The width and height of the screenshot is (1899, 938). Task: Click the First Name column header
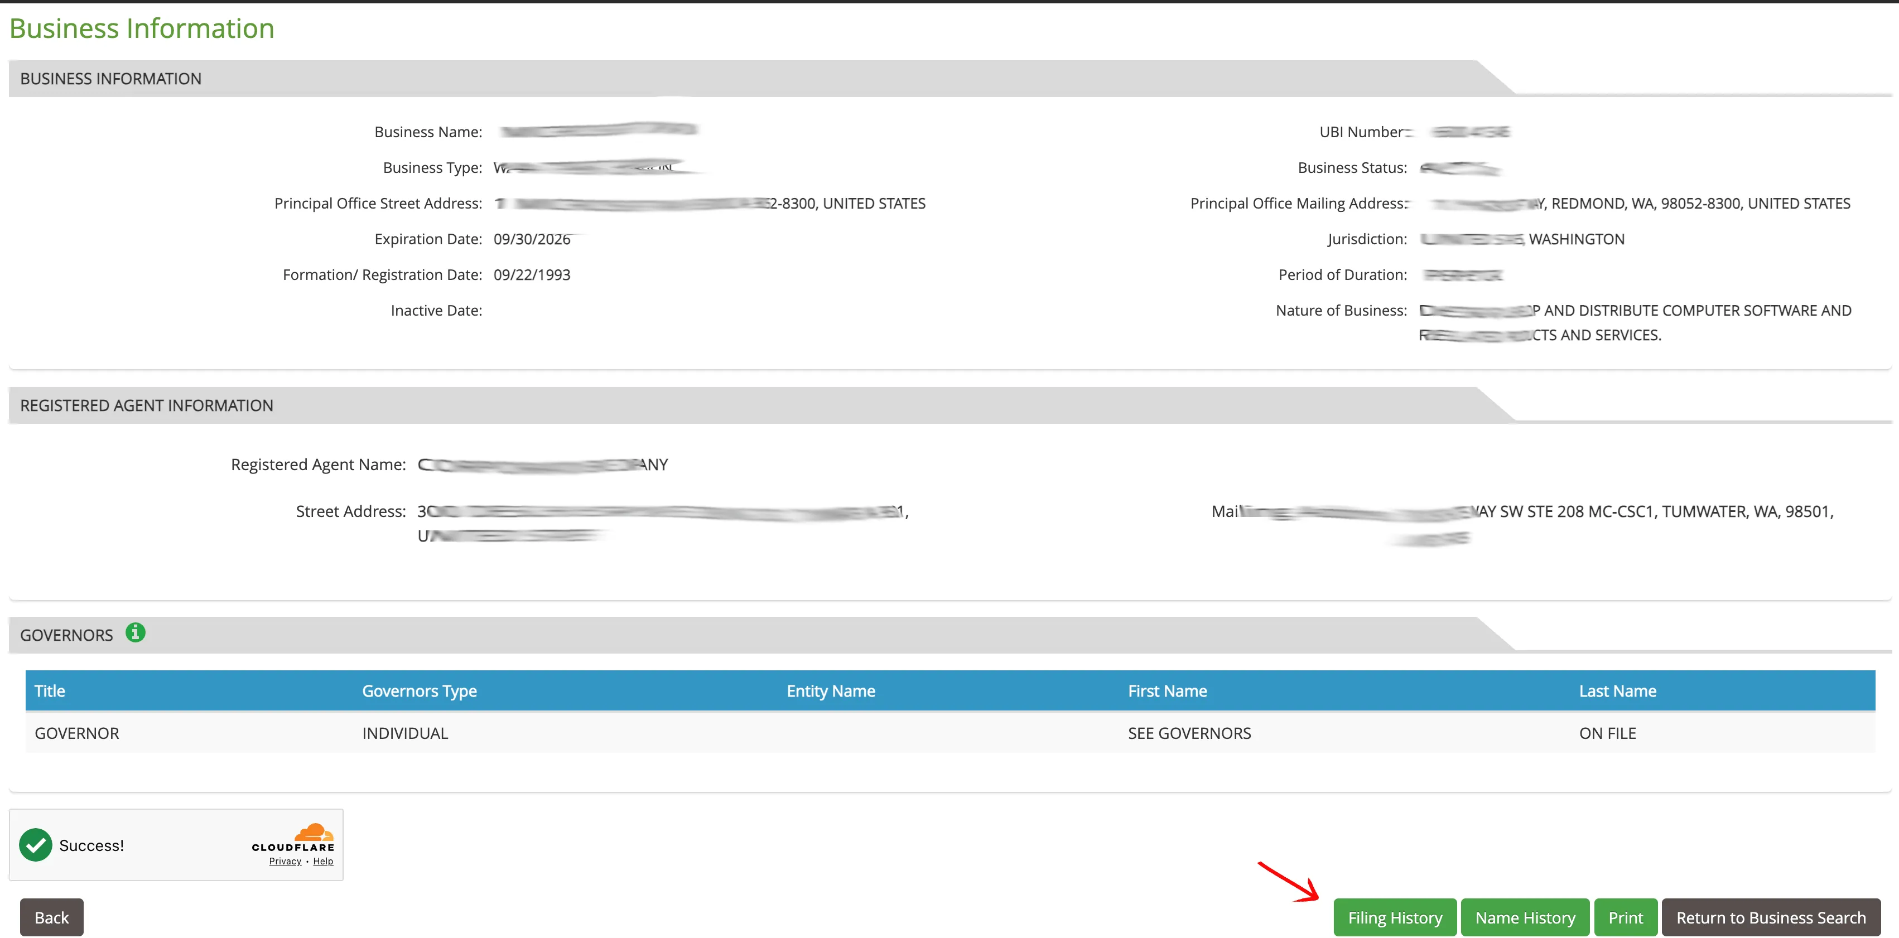coord(1168,691)
